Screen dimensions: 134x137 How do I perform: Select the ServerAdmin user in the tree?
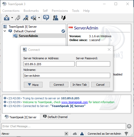[28, 36]
